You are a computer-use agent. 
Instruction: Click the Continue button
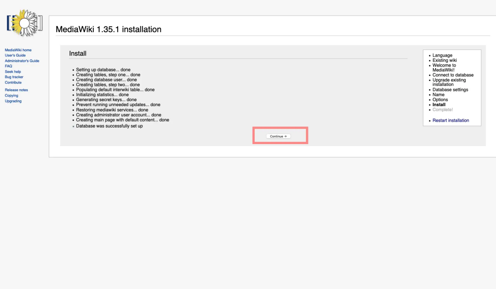[278, 136]
